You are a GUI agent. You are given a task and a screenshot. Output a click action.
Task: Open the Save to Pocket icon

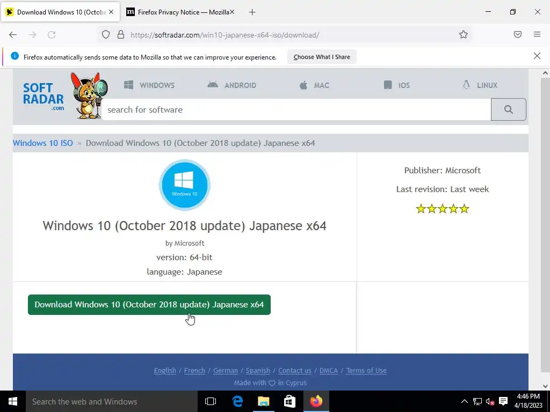pos(518,34)
